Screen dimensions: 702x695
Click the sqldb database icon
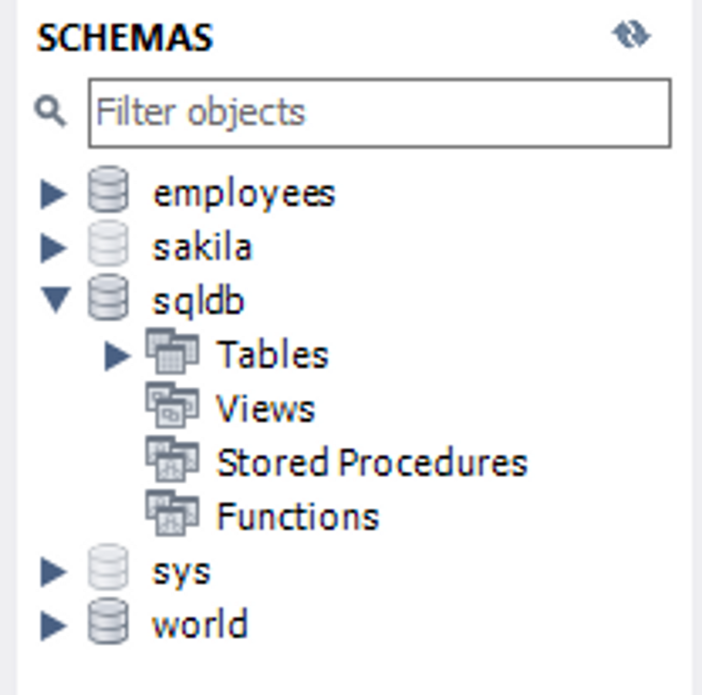[108, 297]
